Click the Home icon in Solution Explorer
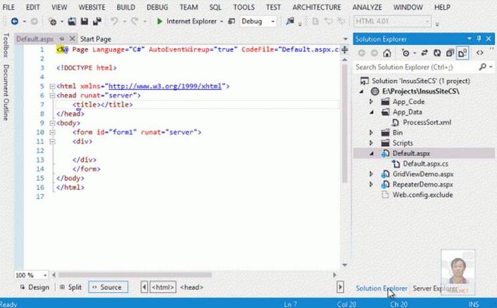The width and height of the screenshot is (497, 308). (x=387, y=53)
